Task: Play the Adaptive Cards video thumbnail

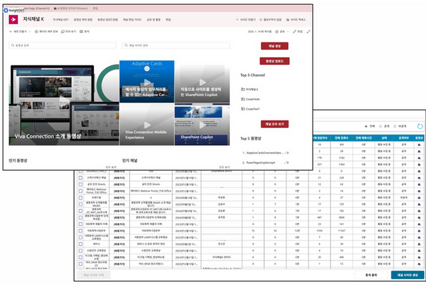Action: point(147,81)
